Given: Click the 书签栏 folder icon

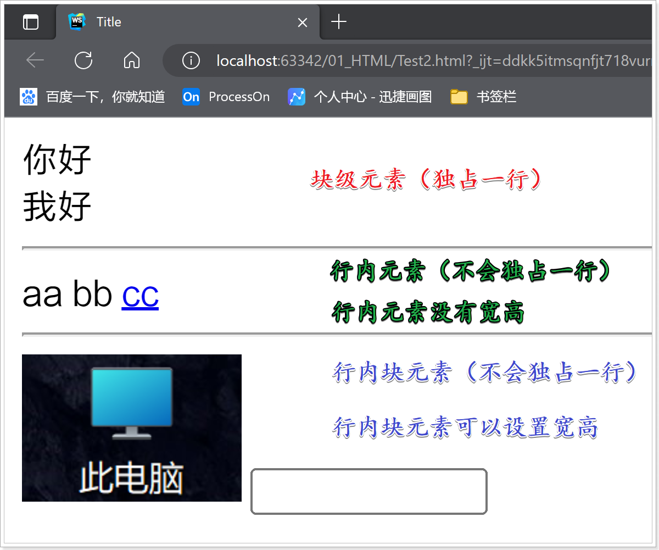Looking at the screenshot, I should pyautogui.click(x=459, y=97).
